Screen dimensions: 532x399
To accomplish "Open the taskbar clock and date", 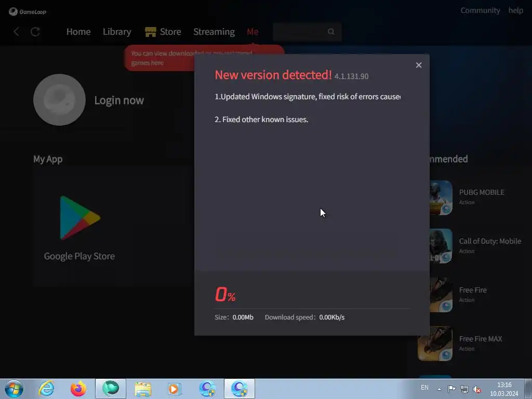I will [504, 389].
